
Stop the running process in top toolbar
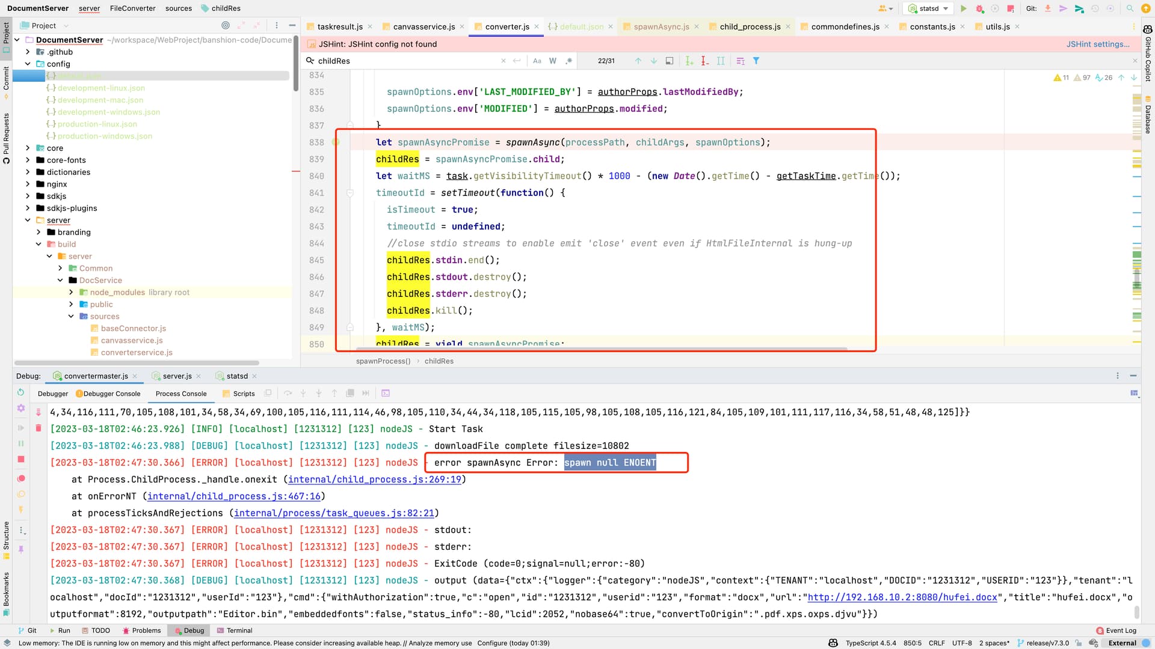pyautogui.click(x=1011, y=8)
